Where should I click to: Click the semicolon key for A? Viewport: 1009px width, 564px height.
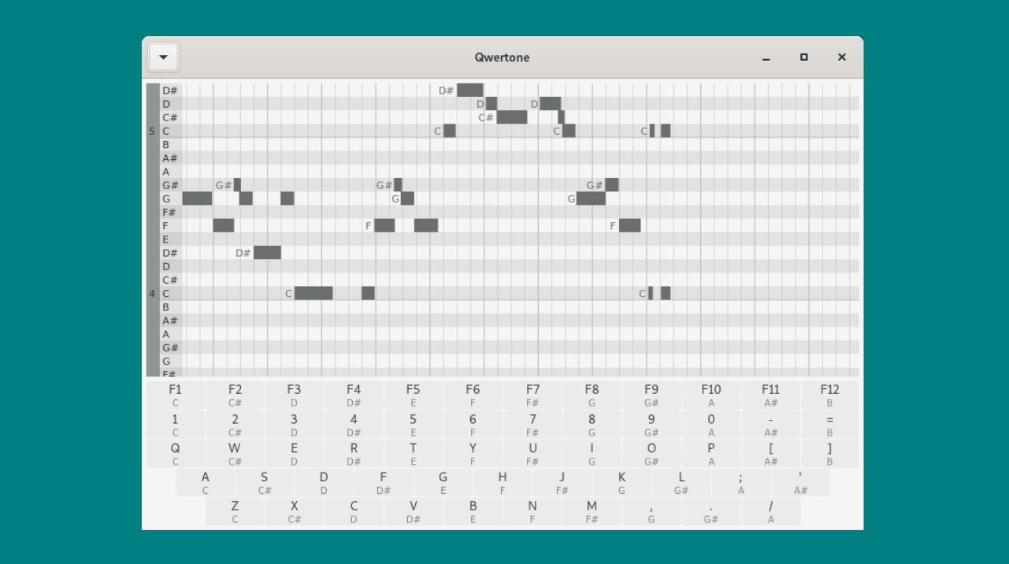click(x=740, y=483)
